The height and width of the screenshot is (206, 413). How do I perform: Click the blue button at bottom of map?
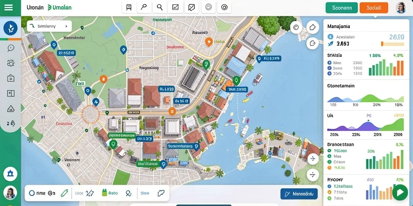click(x=299, y=194)
